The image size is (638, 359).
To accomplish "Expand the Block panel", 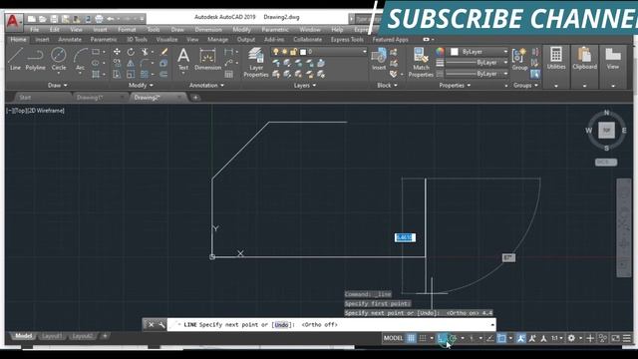I will coord(387,85).
